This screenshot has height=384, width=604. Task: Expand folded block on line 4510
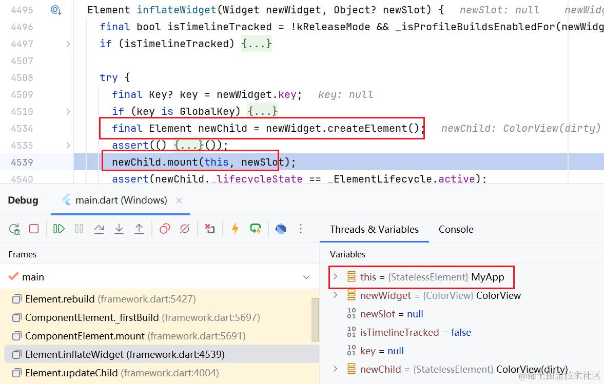(68, 112)
